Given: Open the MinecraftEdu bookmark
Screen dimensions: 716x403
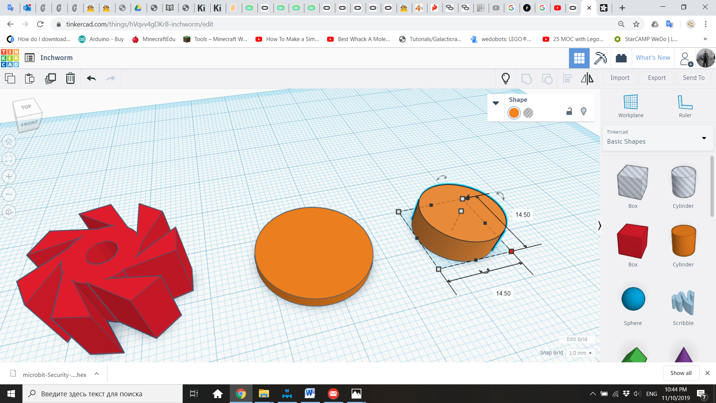Looking at the screenshot, I should click(154, 39).
